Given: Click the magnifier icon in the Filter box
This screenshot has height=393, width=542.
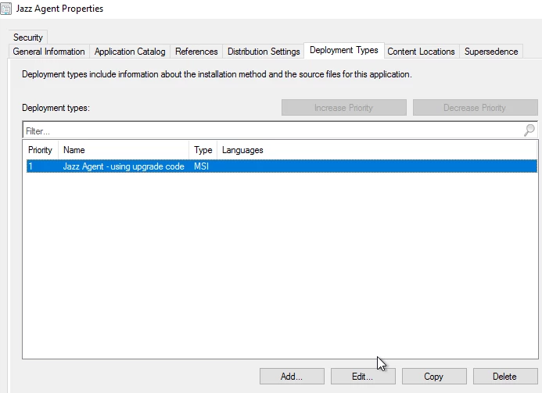Looking at the screenshot, I should click(x=529, y=130).
